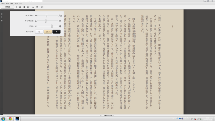Viewport: 215px width, 121px height.
Task: Open the Action Center flag icon
Action: [192, 119]
